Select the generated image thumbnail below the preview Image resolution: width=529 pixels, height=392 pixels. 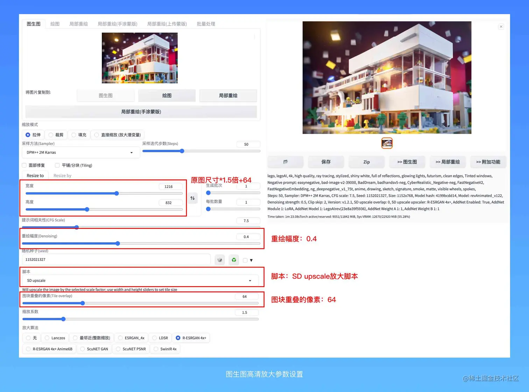tap(387, 143)
